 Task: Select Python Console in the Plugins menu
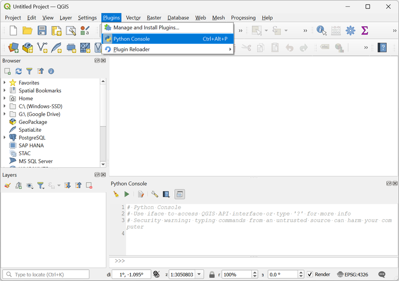[168, 39]
